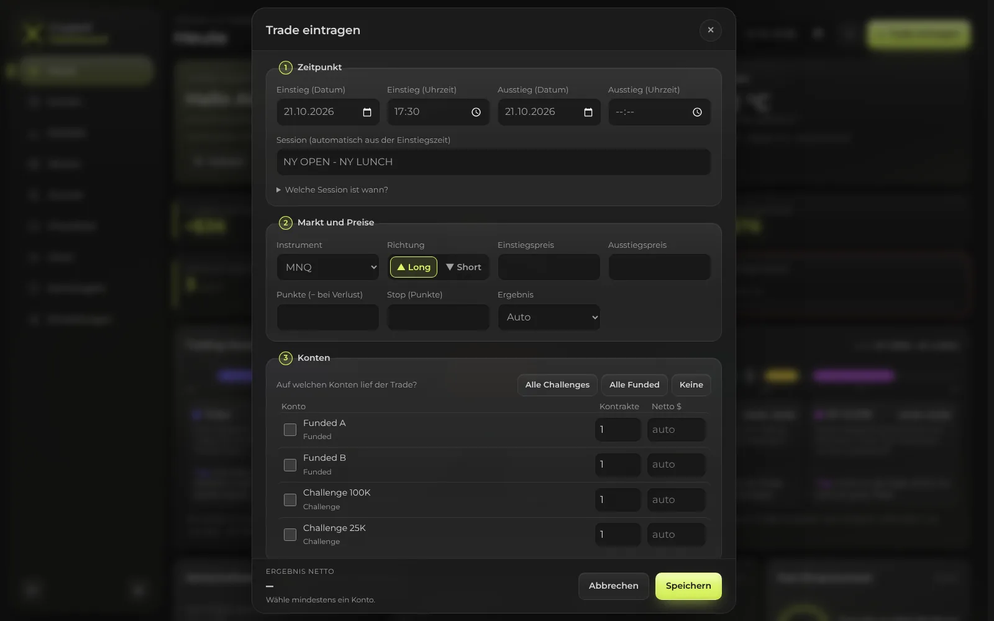Screen dimensions: 994x621
Task: Open the Instrument MNQ dropdown
Action: coord(328,267)
